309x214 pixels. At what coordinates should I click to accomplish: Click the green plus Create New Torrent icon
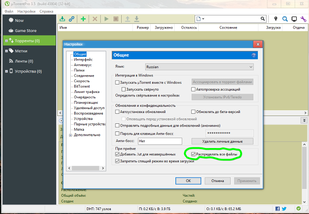pos(83,19)
